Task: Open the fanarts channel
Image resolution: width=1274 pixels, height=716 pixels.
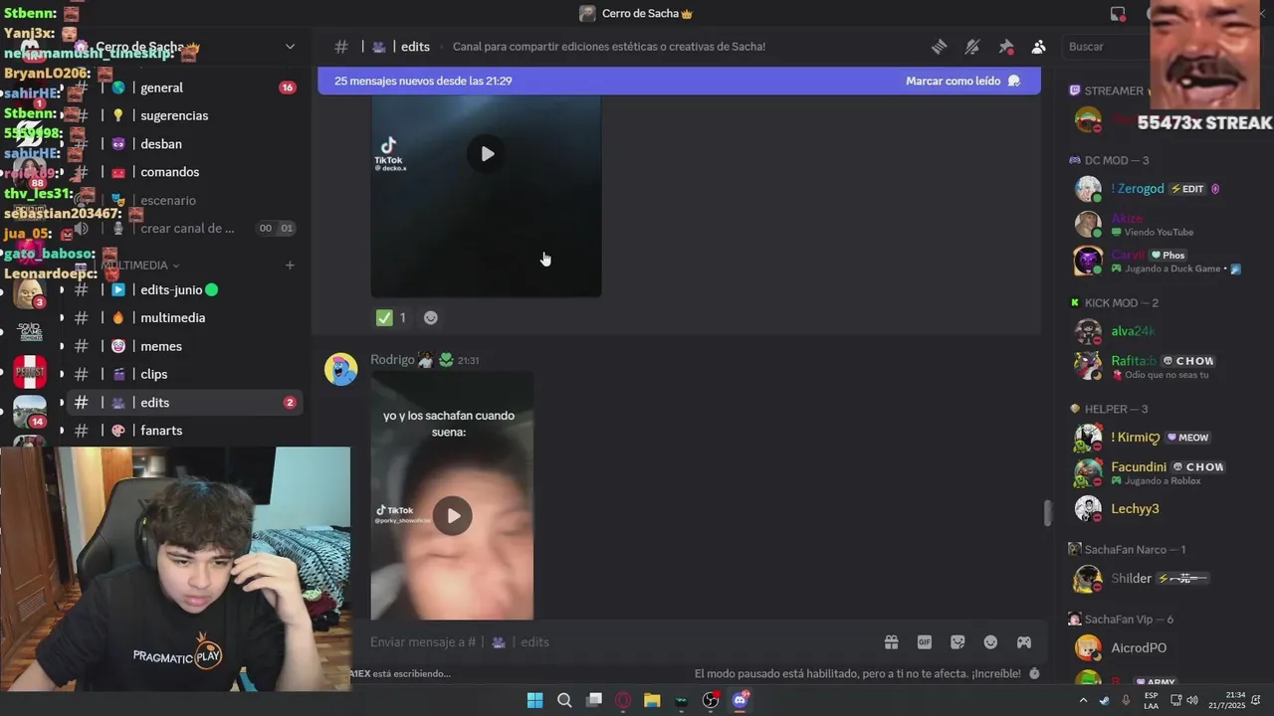Action: 184,431
